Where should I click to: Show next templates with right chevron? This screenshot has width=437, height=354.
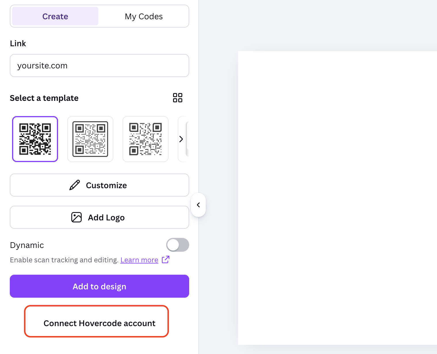click(181, 139)
